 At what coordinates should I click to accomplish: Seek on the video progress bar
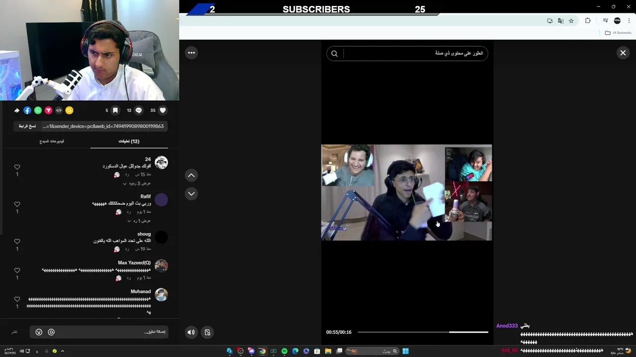423,332
